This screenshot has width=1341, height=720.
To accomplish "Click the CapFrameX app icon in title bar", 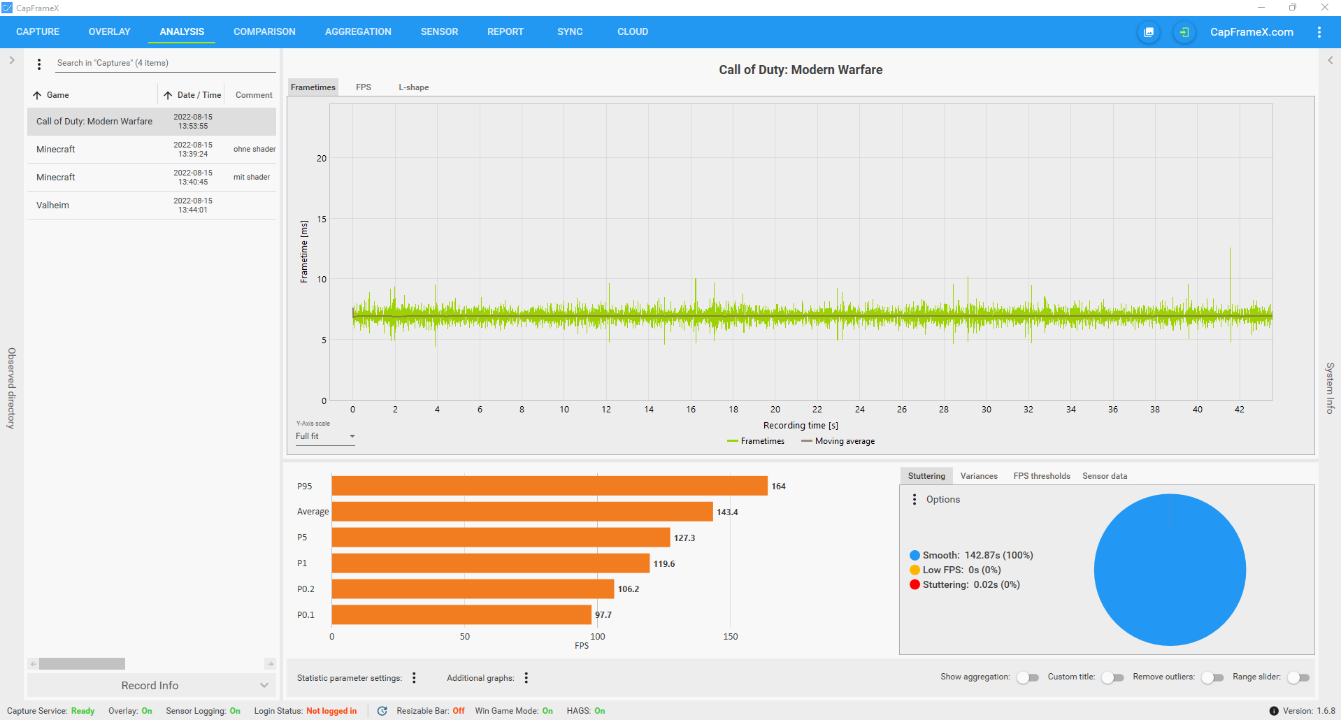I will coord(7,8).
